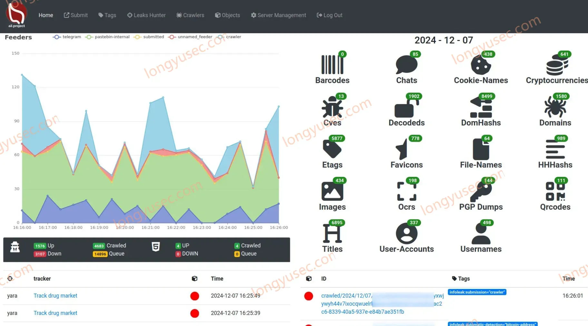Open the Crawlers navigation item
This screenshot has height=326, width=588.
[x=190, y=15]
